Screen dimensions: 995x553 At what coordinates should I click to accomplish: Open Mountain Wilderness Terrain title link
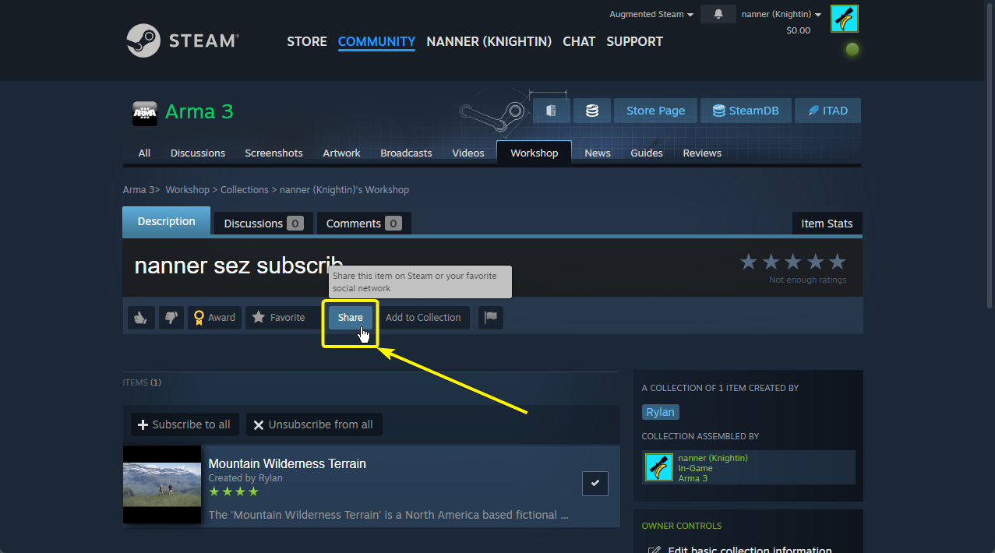(x=288, y=463)
